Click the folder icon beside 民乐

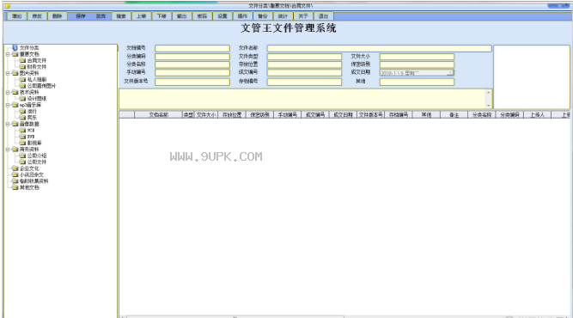(22, 118)
